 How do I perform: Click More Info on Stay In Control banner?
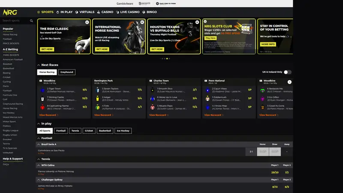[268, 44]
